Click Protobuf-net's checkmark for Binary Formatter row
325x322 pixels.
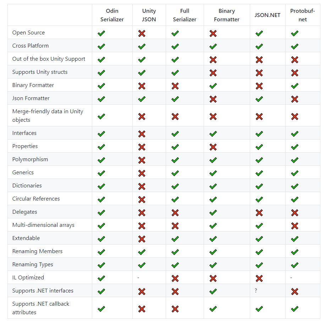(x=294, y=86)
